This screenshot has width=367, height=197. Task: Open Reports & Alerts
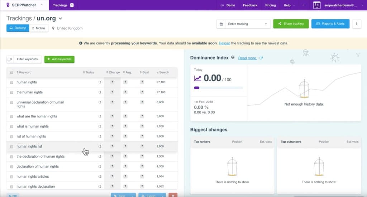330,24
